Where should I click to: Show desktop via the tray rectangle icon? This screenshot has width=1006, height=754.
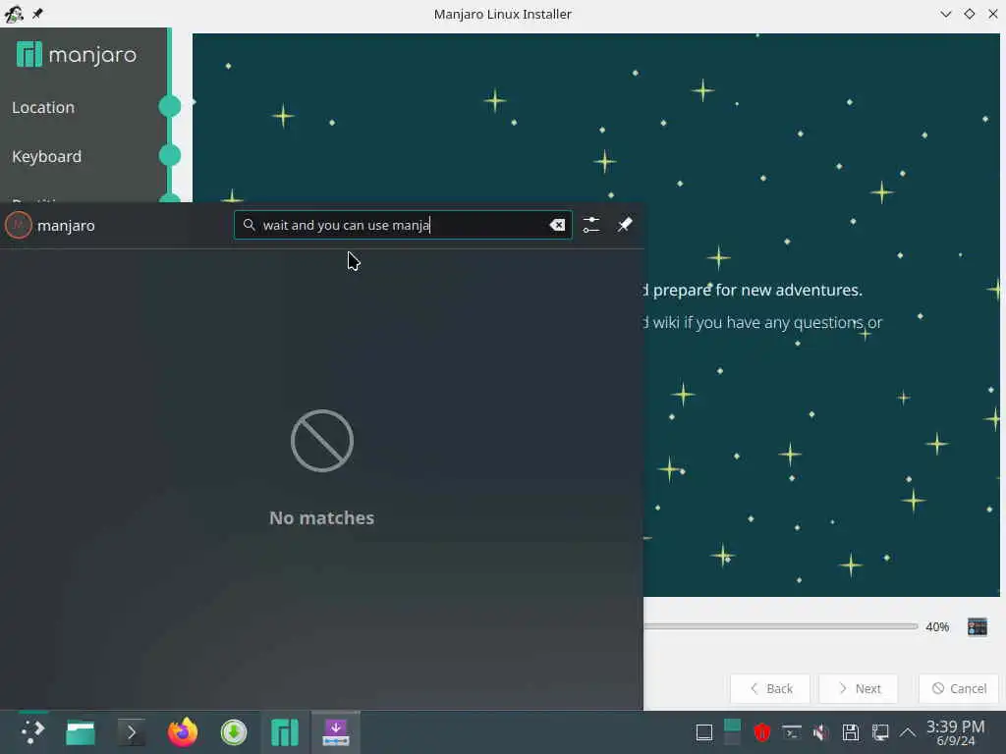(704, 732)
